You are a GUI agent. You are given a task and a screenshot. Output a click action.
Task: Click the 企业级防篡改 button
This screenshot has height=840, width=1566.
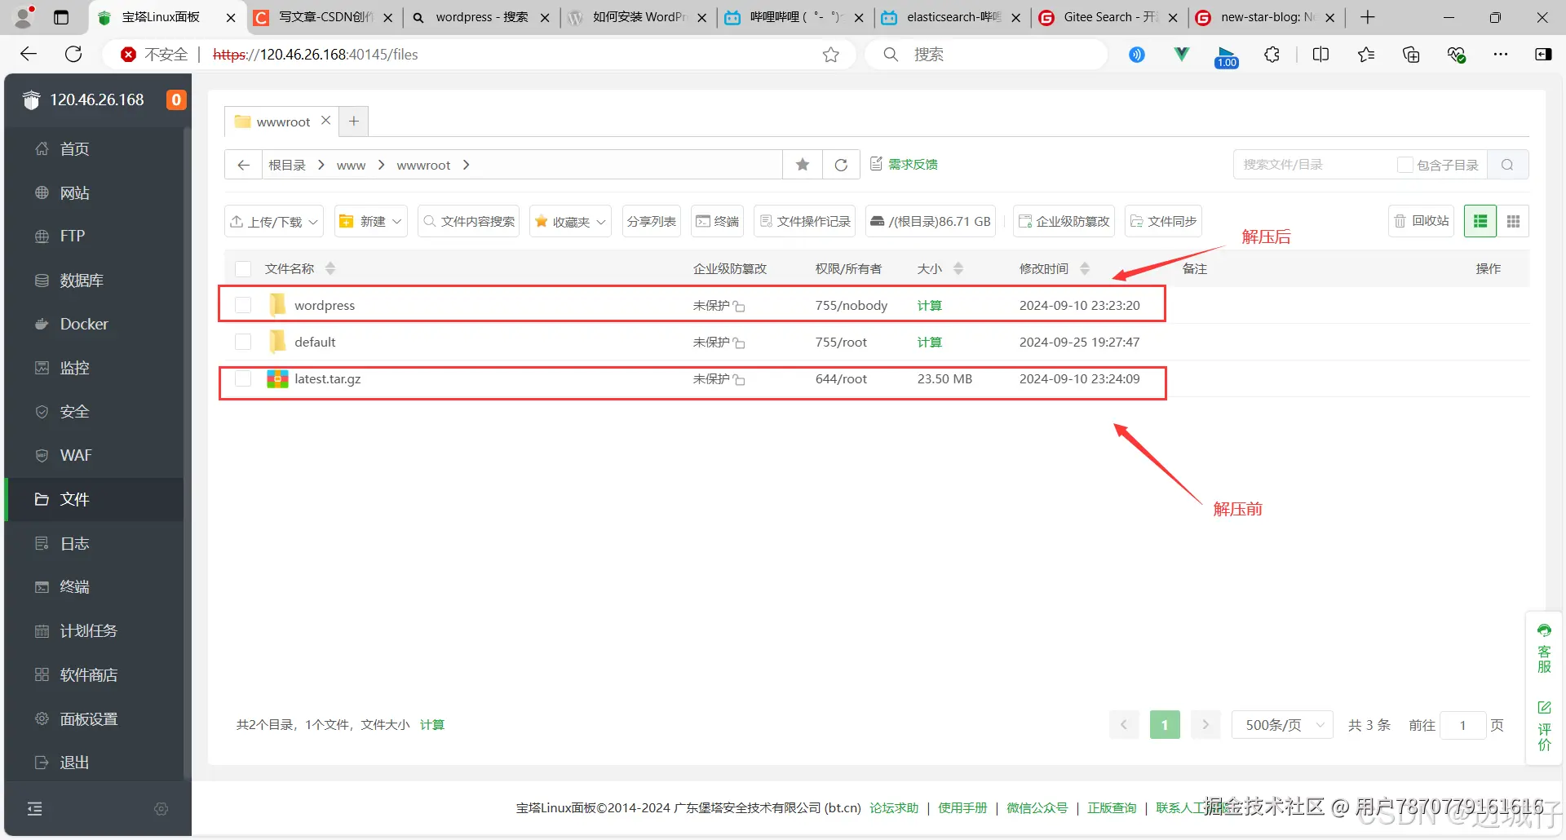[1064, 221]
